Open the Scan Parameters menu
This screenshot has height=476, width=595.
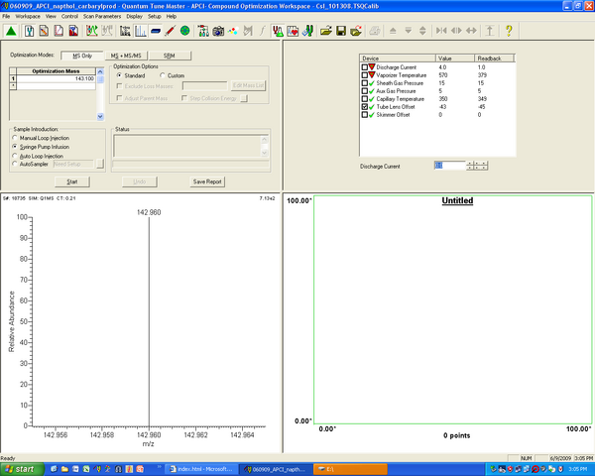pos(104,17)
